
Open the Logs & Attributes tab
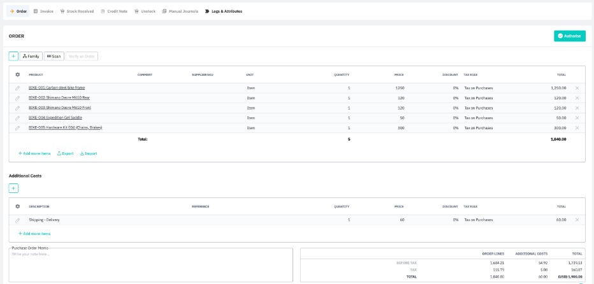[224, 11]
